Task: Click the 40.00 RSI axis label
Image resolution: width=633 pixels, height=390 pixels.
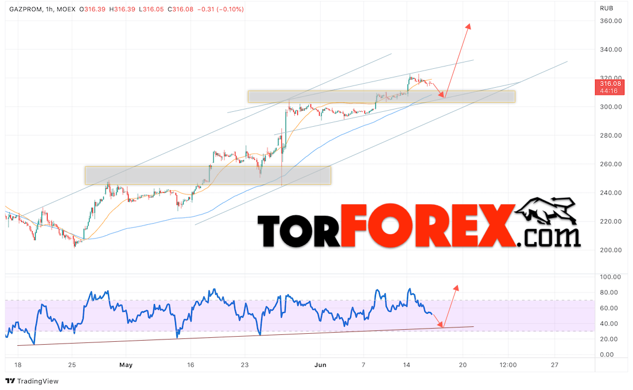Action: pyautogui.click(x=609, y=323)
